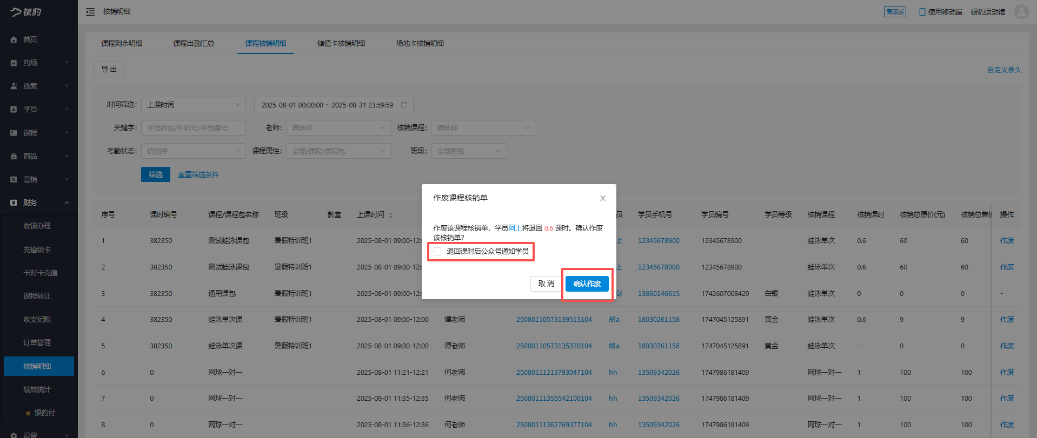Screen dimensions: 1037x438
Task: Click 卡对卡充值 in sidebar
Action: pos(41,273)
